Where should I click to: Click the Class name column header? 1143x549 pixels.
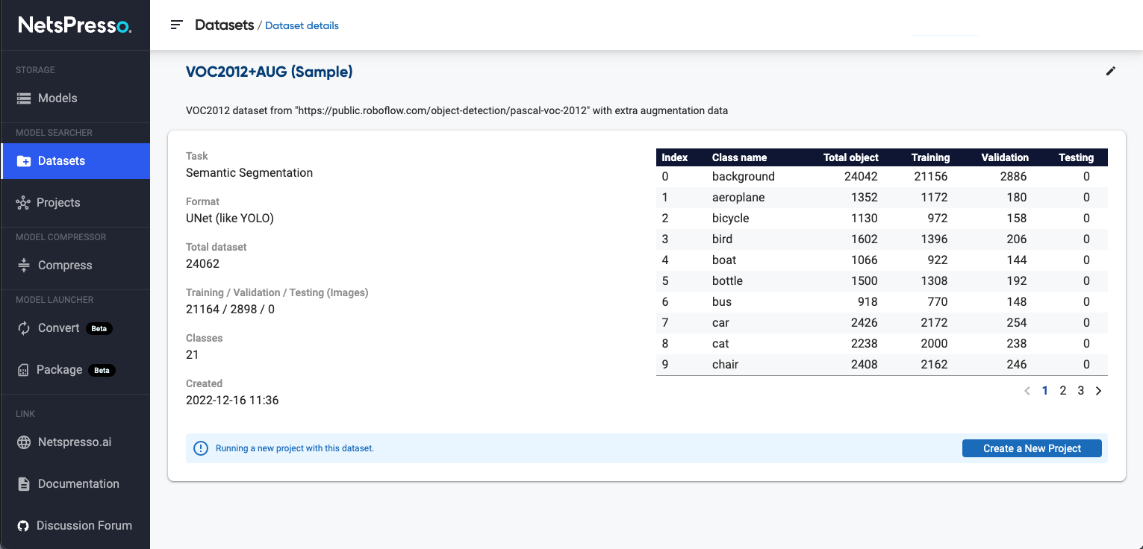point(739,157)
